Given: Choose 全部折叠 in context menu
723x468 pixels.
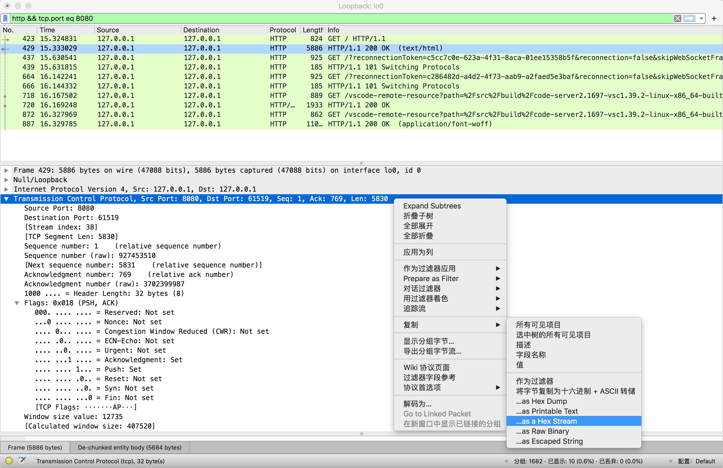Looking at the screenshot, I should coord(450,236).
